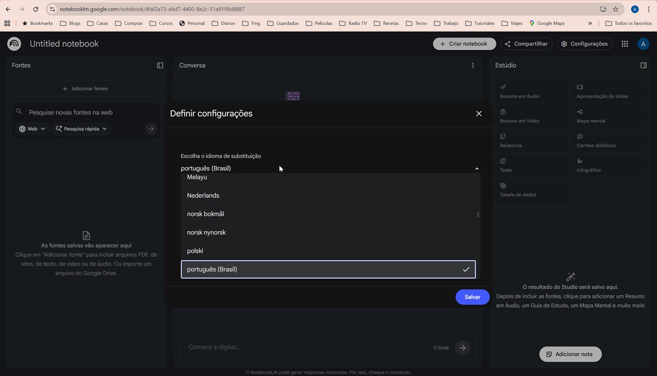Close the Definir configurações dialog
This screenshot has width=657, height=376.
479,114
